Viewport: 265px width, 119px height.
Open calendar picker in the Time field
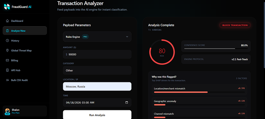tap(127, 103)
